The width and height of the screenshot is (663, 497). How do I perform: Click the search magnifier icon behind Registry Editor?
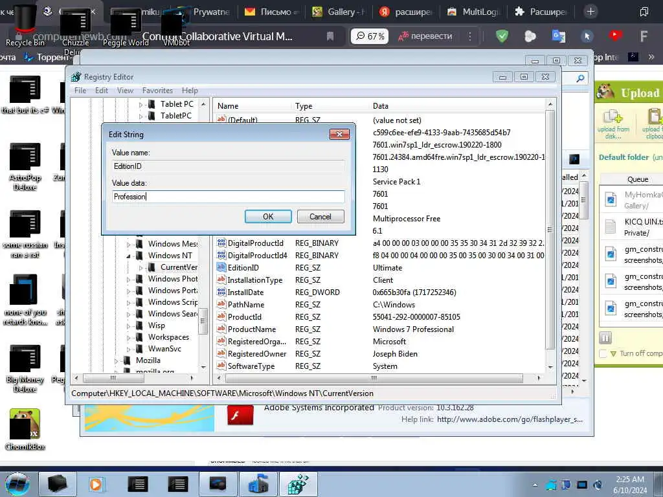[x=580, y=78]
